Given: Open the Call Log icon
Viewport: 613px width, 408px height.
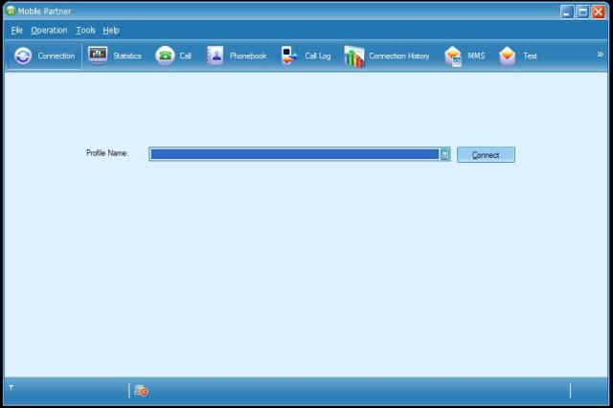Looking at the screenshot, I should [289, 56].
